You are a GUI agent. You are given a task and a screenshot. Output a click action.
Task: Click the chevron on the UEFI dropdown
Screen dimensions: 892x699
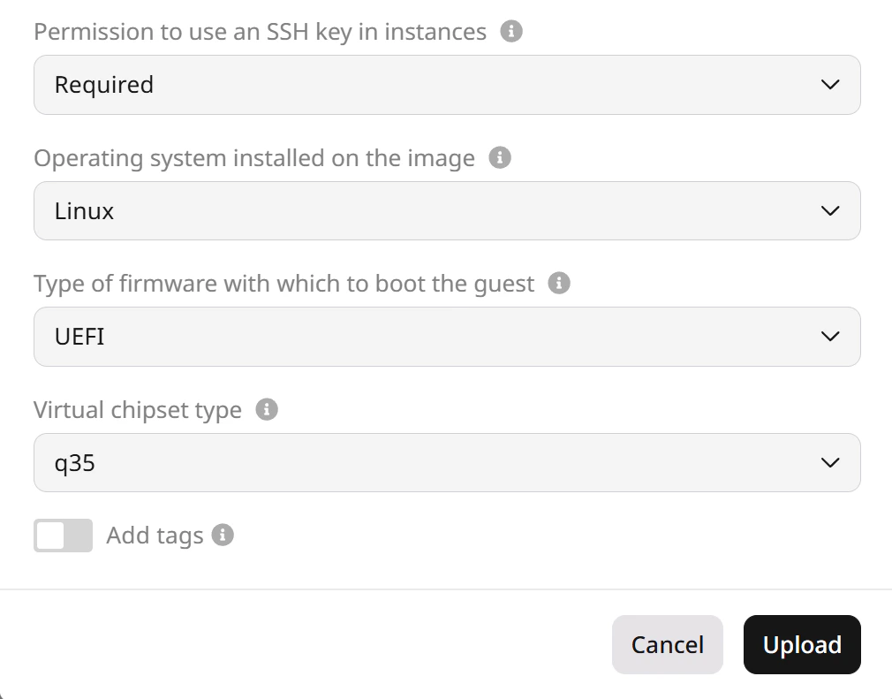pyautogui.click(x=829, y=337)
